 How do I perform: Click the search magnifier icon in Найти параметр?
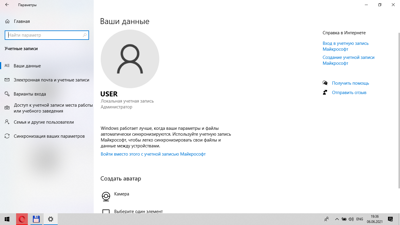click(x=85, y=35)
